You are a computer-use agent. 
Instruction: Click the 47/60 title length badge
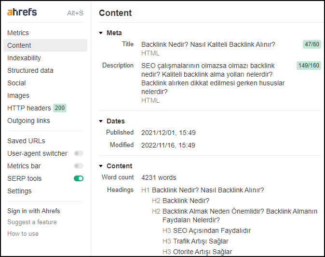[x=311, y=44]
